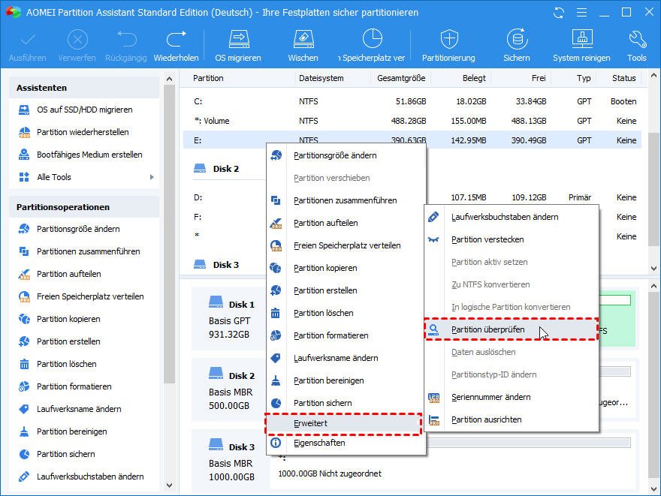This screenshot has width=661, height=496.
Task: Click Partition löschen in sidebar
Action: coord(67,364)
